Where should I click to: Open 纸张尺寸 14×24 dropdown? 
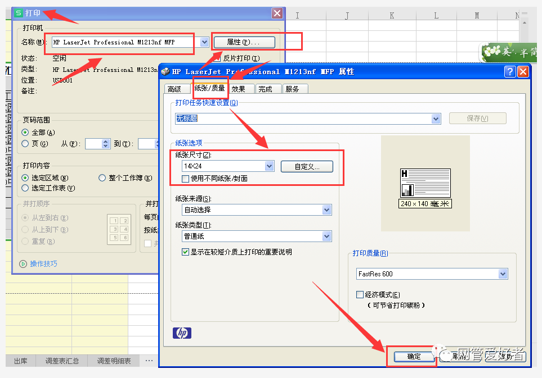270,166
